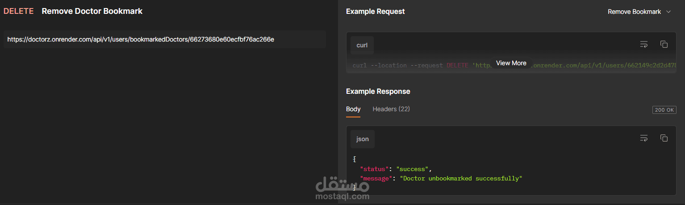The width and height of the screenshot is (685, 205).
Task: Select the Remove Doctor Bookmark title
Action: 92,11
